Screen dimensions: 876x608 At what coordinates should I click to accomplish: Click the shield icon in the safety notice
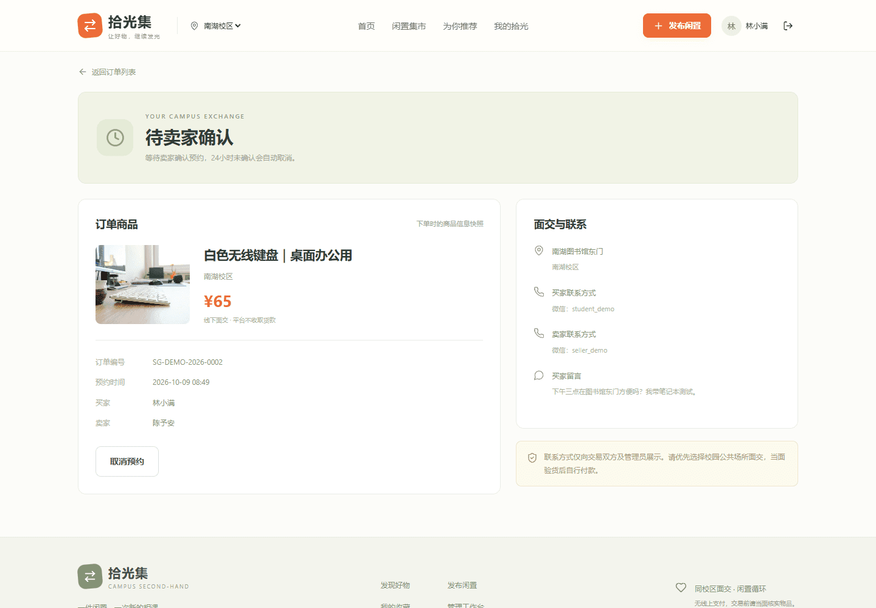point(532,458)
